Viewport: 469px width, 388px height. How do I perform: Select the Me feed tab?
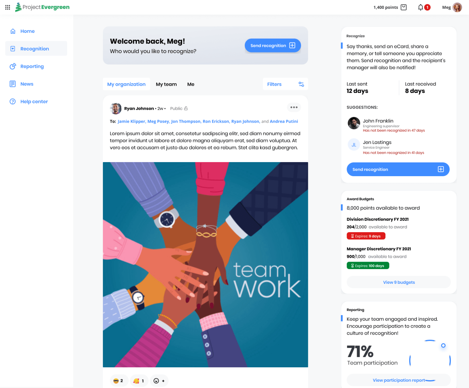tap(191, 84)
